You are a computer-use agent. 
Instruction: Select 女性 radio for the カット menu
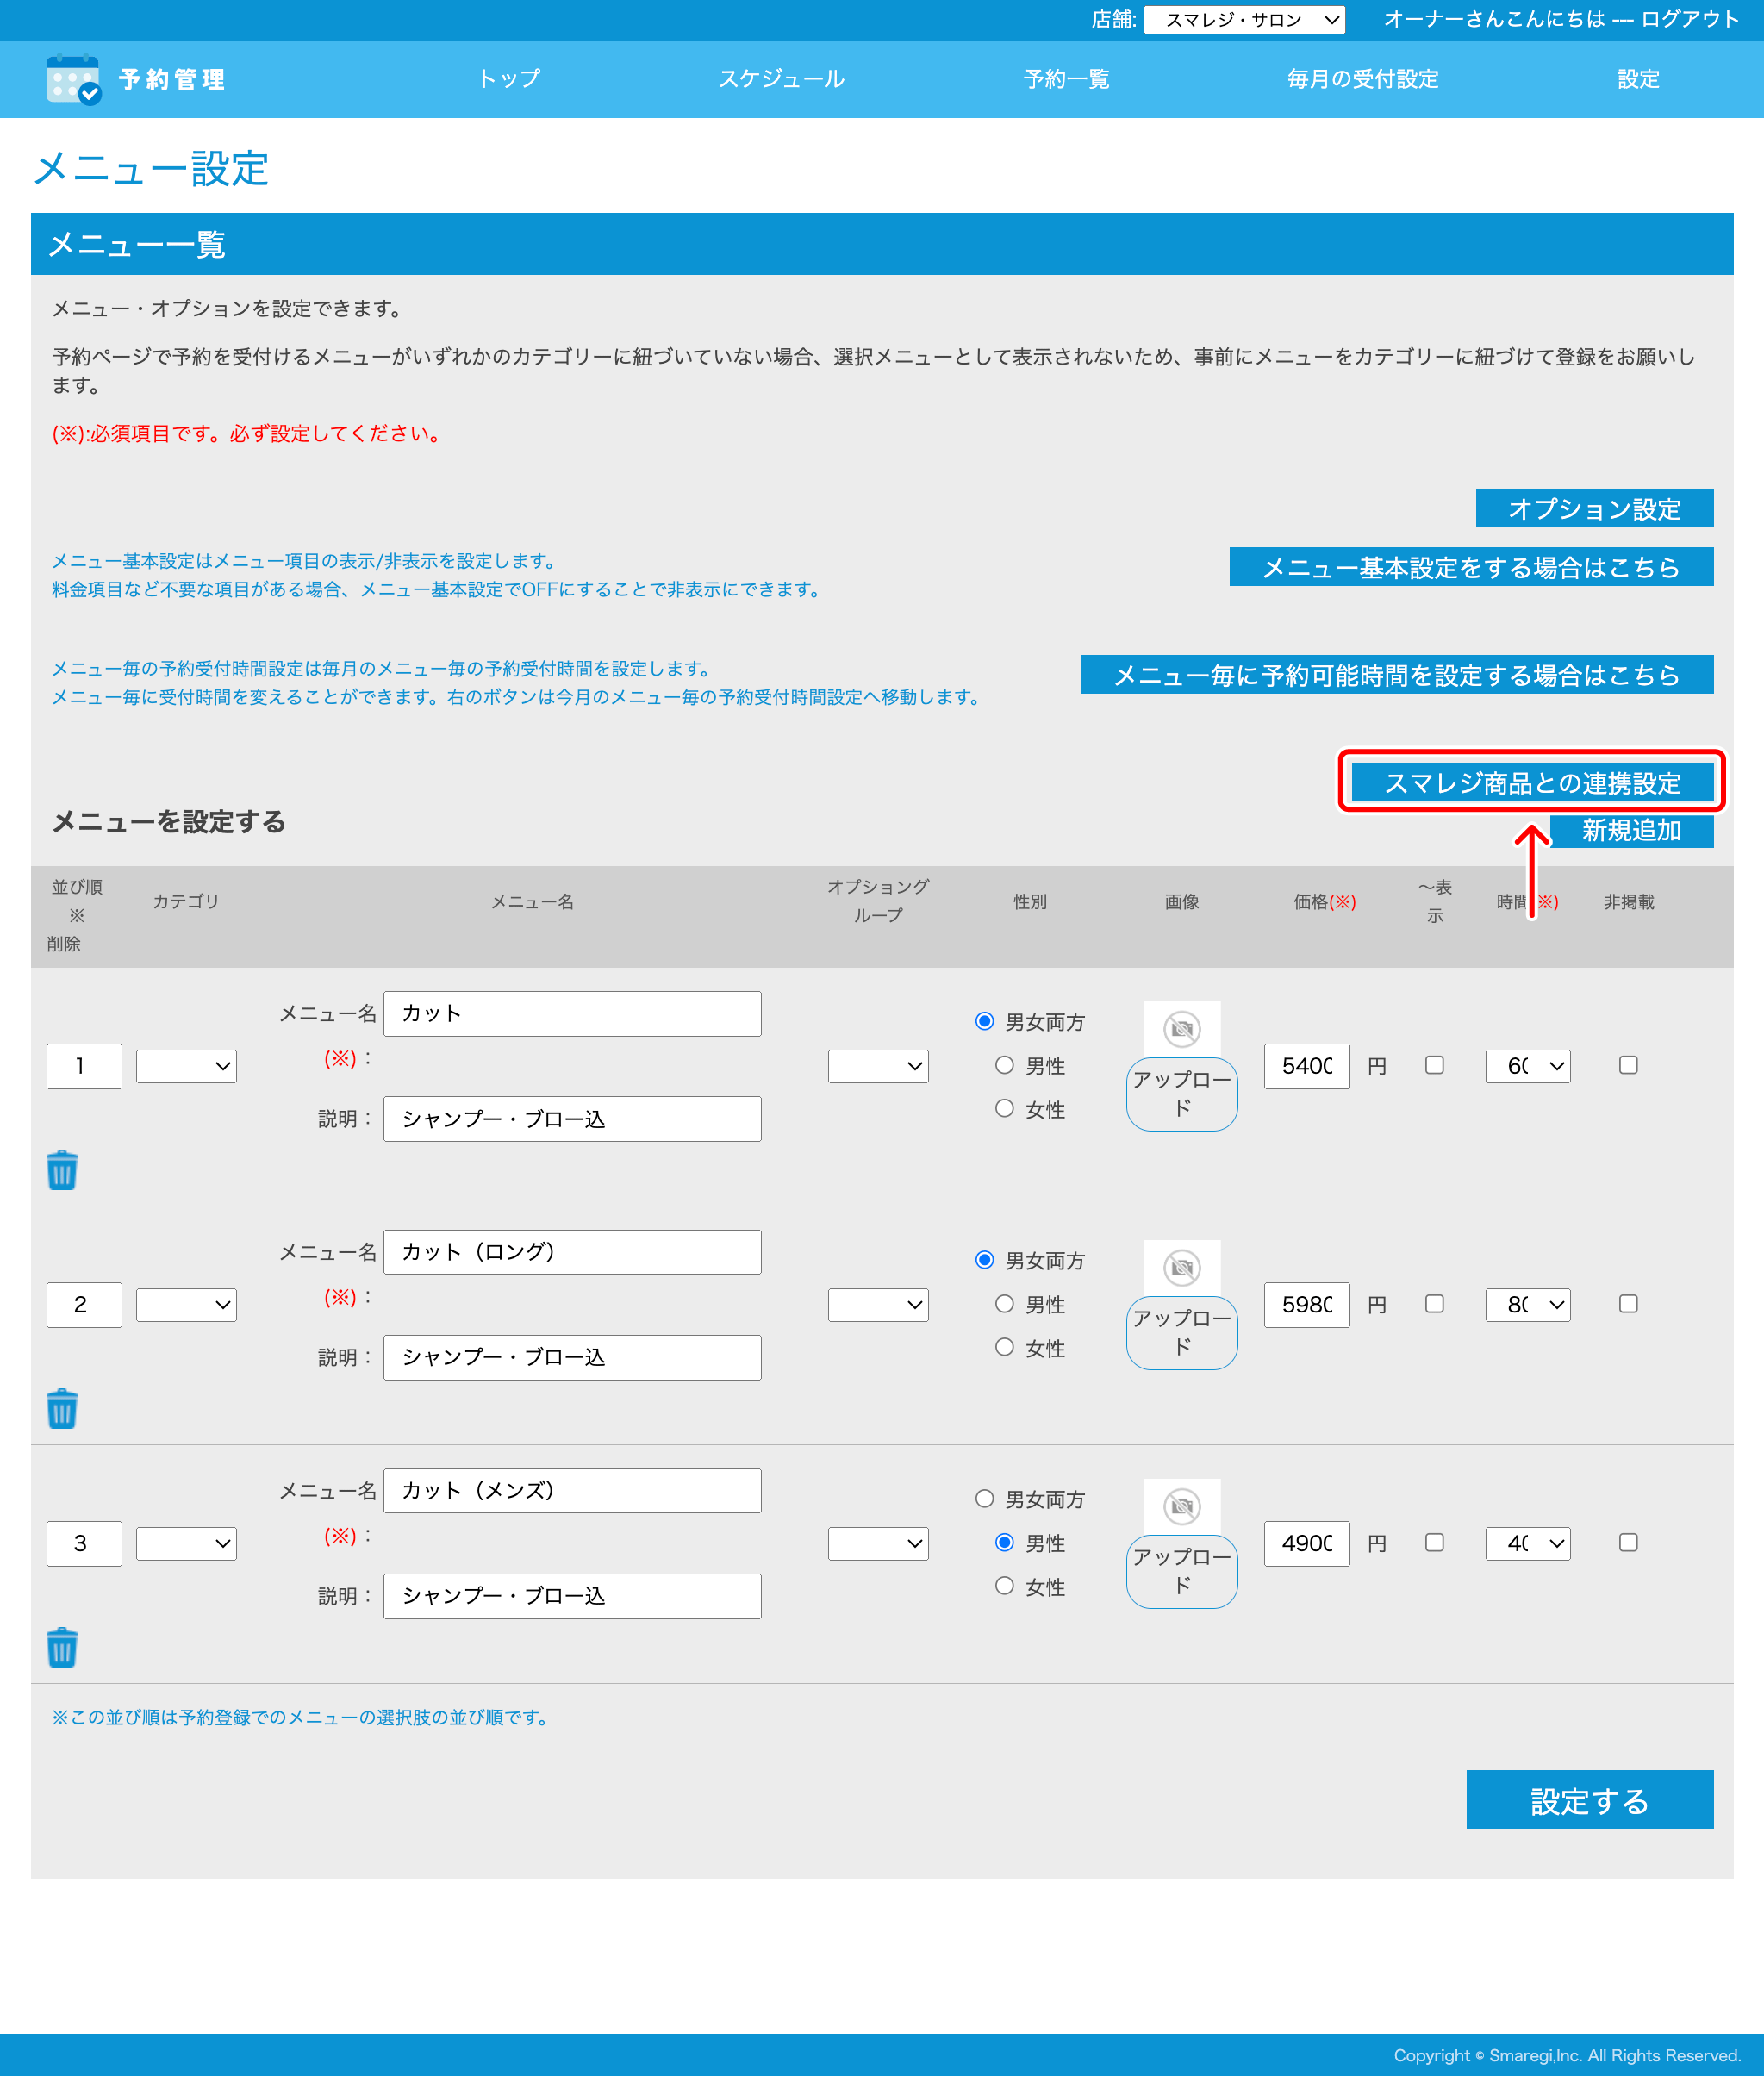(x=1005, y=1108)
